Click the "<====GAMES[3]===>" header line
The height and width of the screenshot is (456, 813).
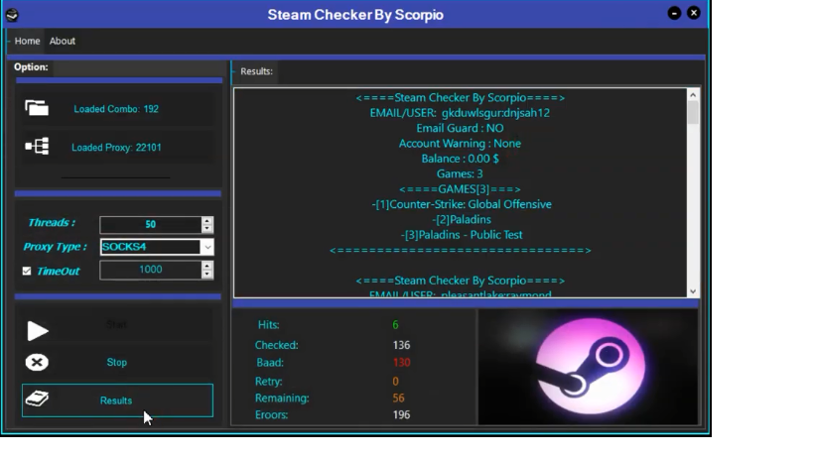click(460, 189)
